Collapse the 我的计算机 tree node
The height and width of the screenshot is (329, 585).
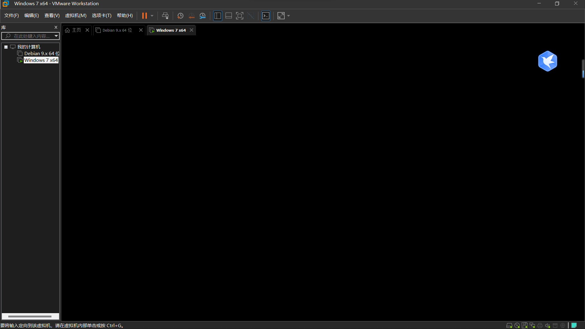tap(6, 47)
